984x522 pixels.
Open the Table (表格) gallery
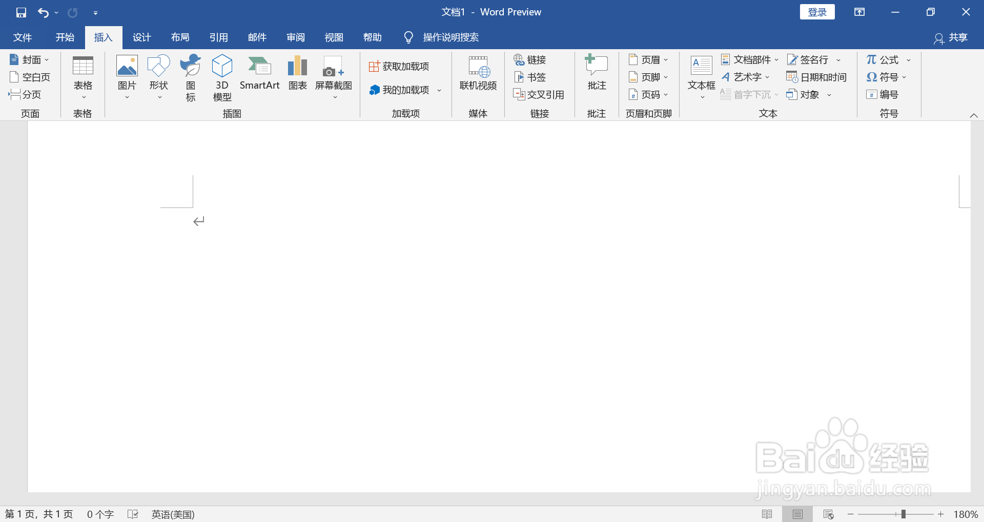coord(83,78)
